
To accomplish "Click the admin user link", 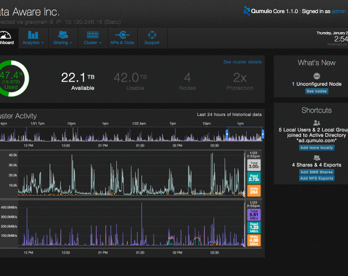I will (338, 11).
